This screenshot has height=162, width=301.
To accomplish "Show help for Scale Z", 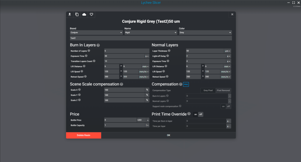I will click(80, 100).
